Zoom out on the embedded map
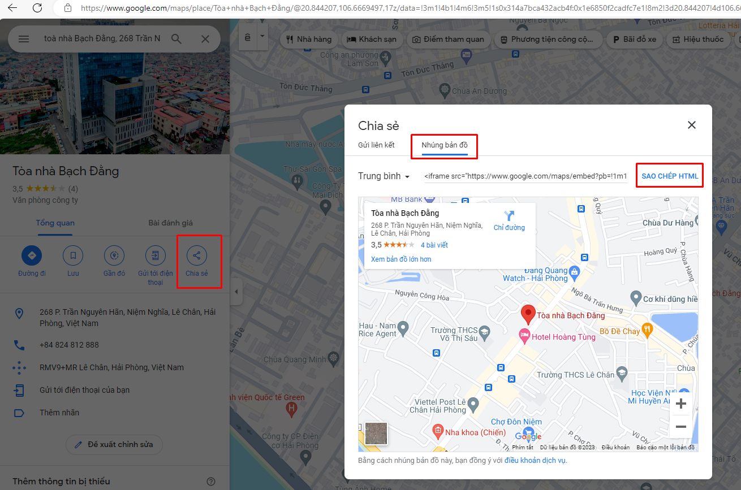This screenshot has width=741, height=490. (x=681, y=427)
